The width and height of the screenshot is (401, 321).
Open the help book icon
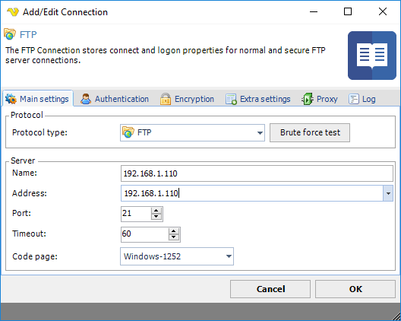372,56
